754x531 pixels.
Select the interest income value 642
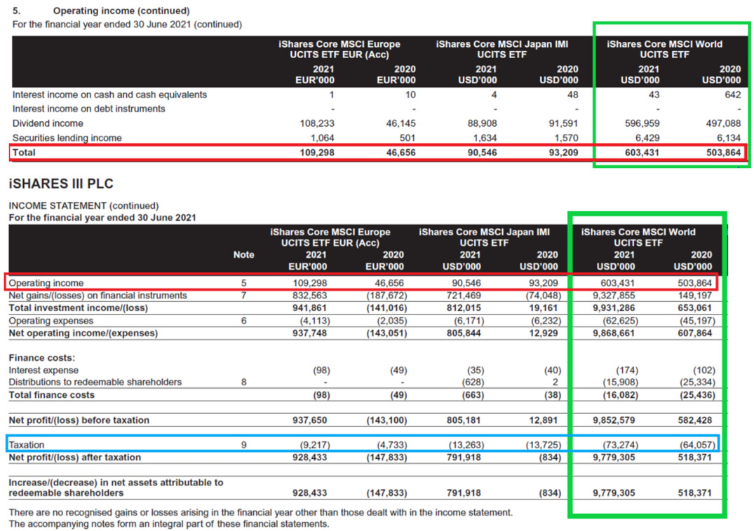click(732, 95)
